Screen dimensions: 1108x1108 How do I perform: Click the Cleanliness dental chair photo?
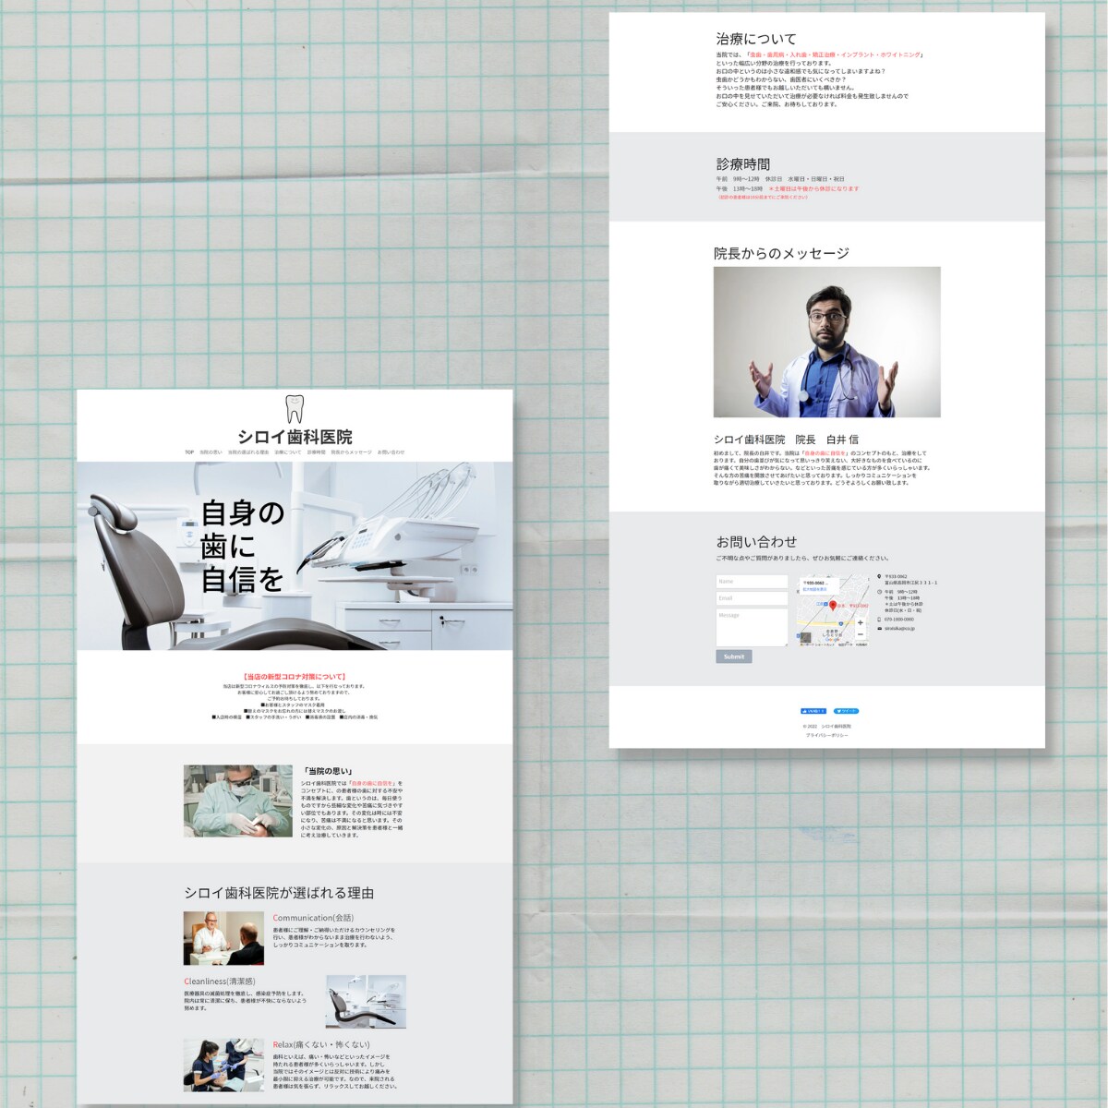[366, 1001]
